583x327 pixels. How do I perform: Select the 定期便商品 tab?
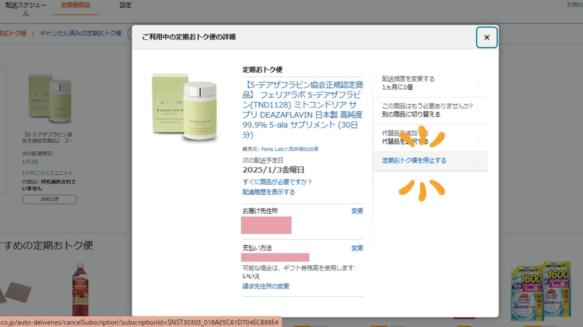click(76, 5)
